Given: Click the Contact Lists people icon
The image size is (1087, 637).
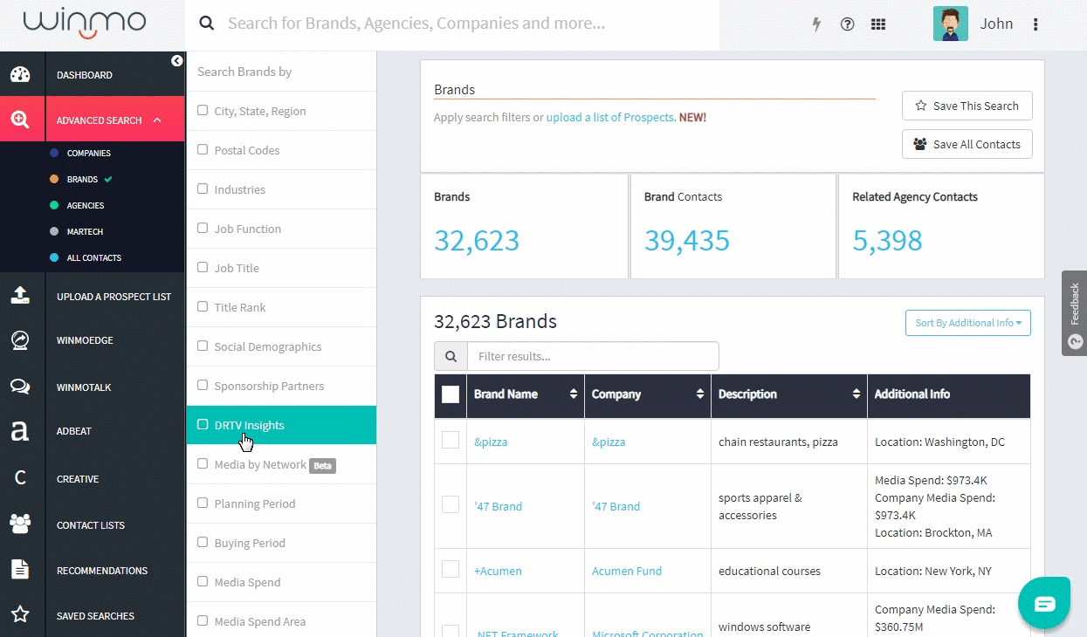Looking at the screenshot, I should coord(20,524).
